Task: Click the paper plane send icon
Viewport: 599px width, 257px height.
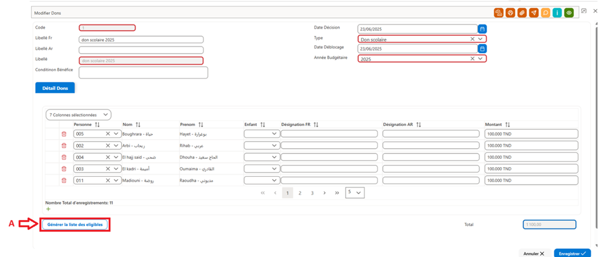Action: click(534, 13)
